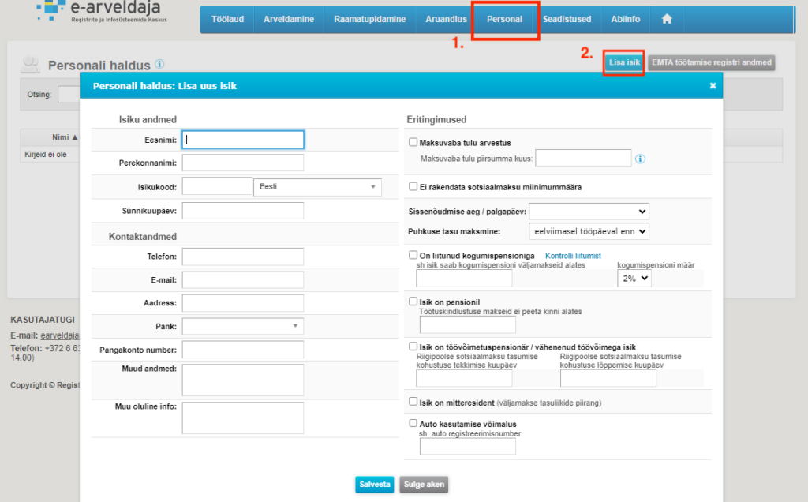Click info icon next to Maksuvaba tulu piirsumma
Screen dimensions: 808x502
pyautogui.click(x=641, y=159)
